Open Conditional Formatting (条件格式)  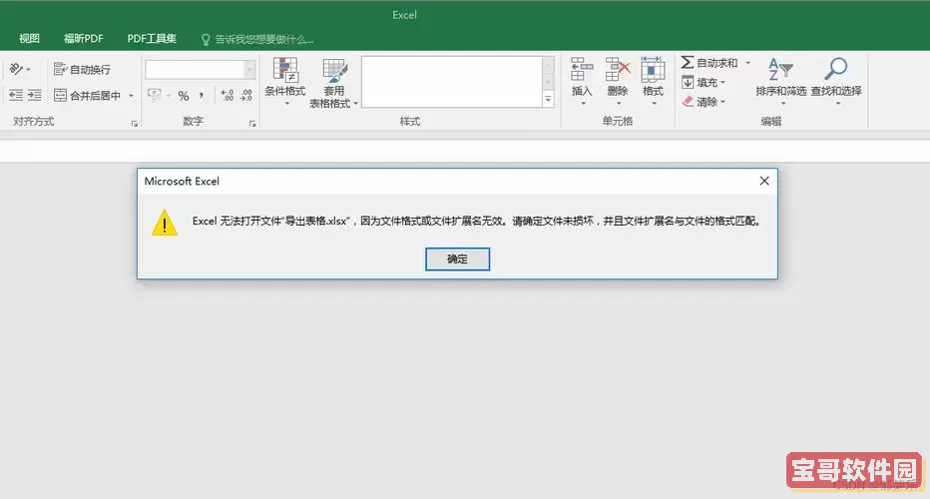[x=285, y=82]
